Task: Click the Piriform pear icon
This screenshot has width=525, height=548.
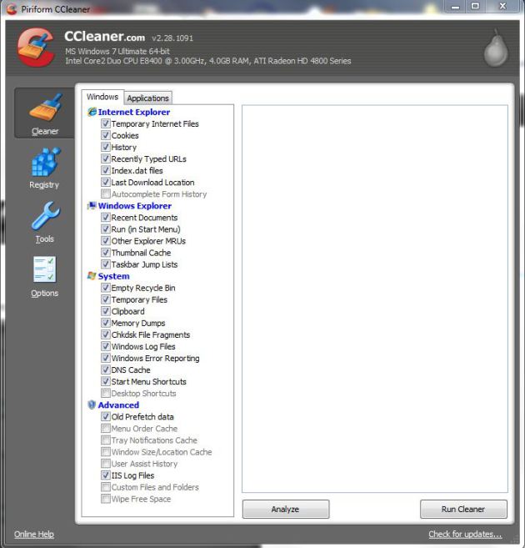Action: tap(495, 51)
